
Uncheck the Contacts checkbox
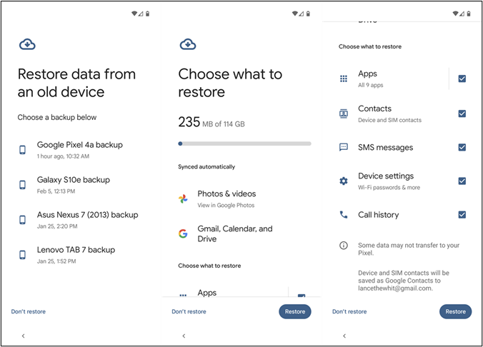(x=462, y=114)
